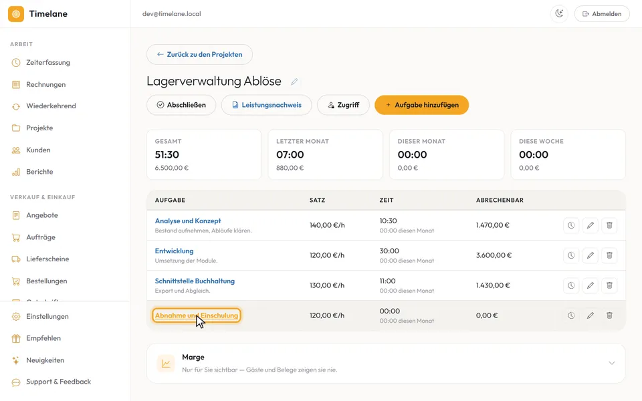Toggle dark mode with the moon icon
This screenshot has height=401, width=642.
559,14
